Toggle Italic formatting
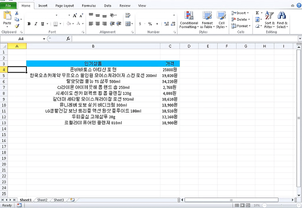 pos(36,23)
